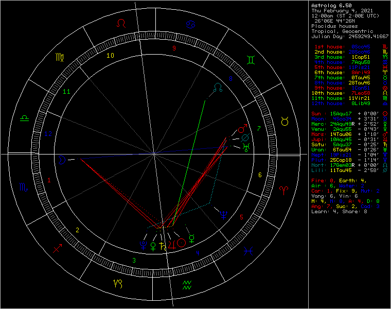Click house number 4 in the wheel

coord(198,253)
